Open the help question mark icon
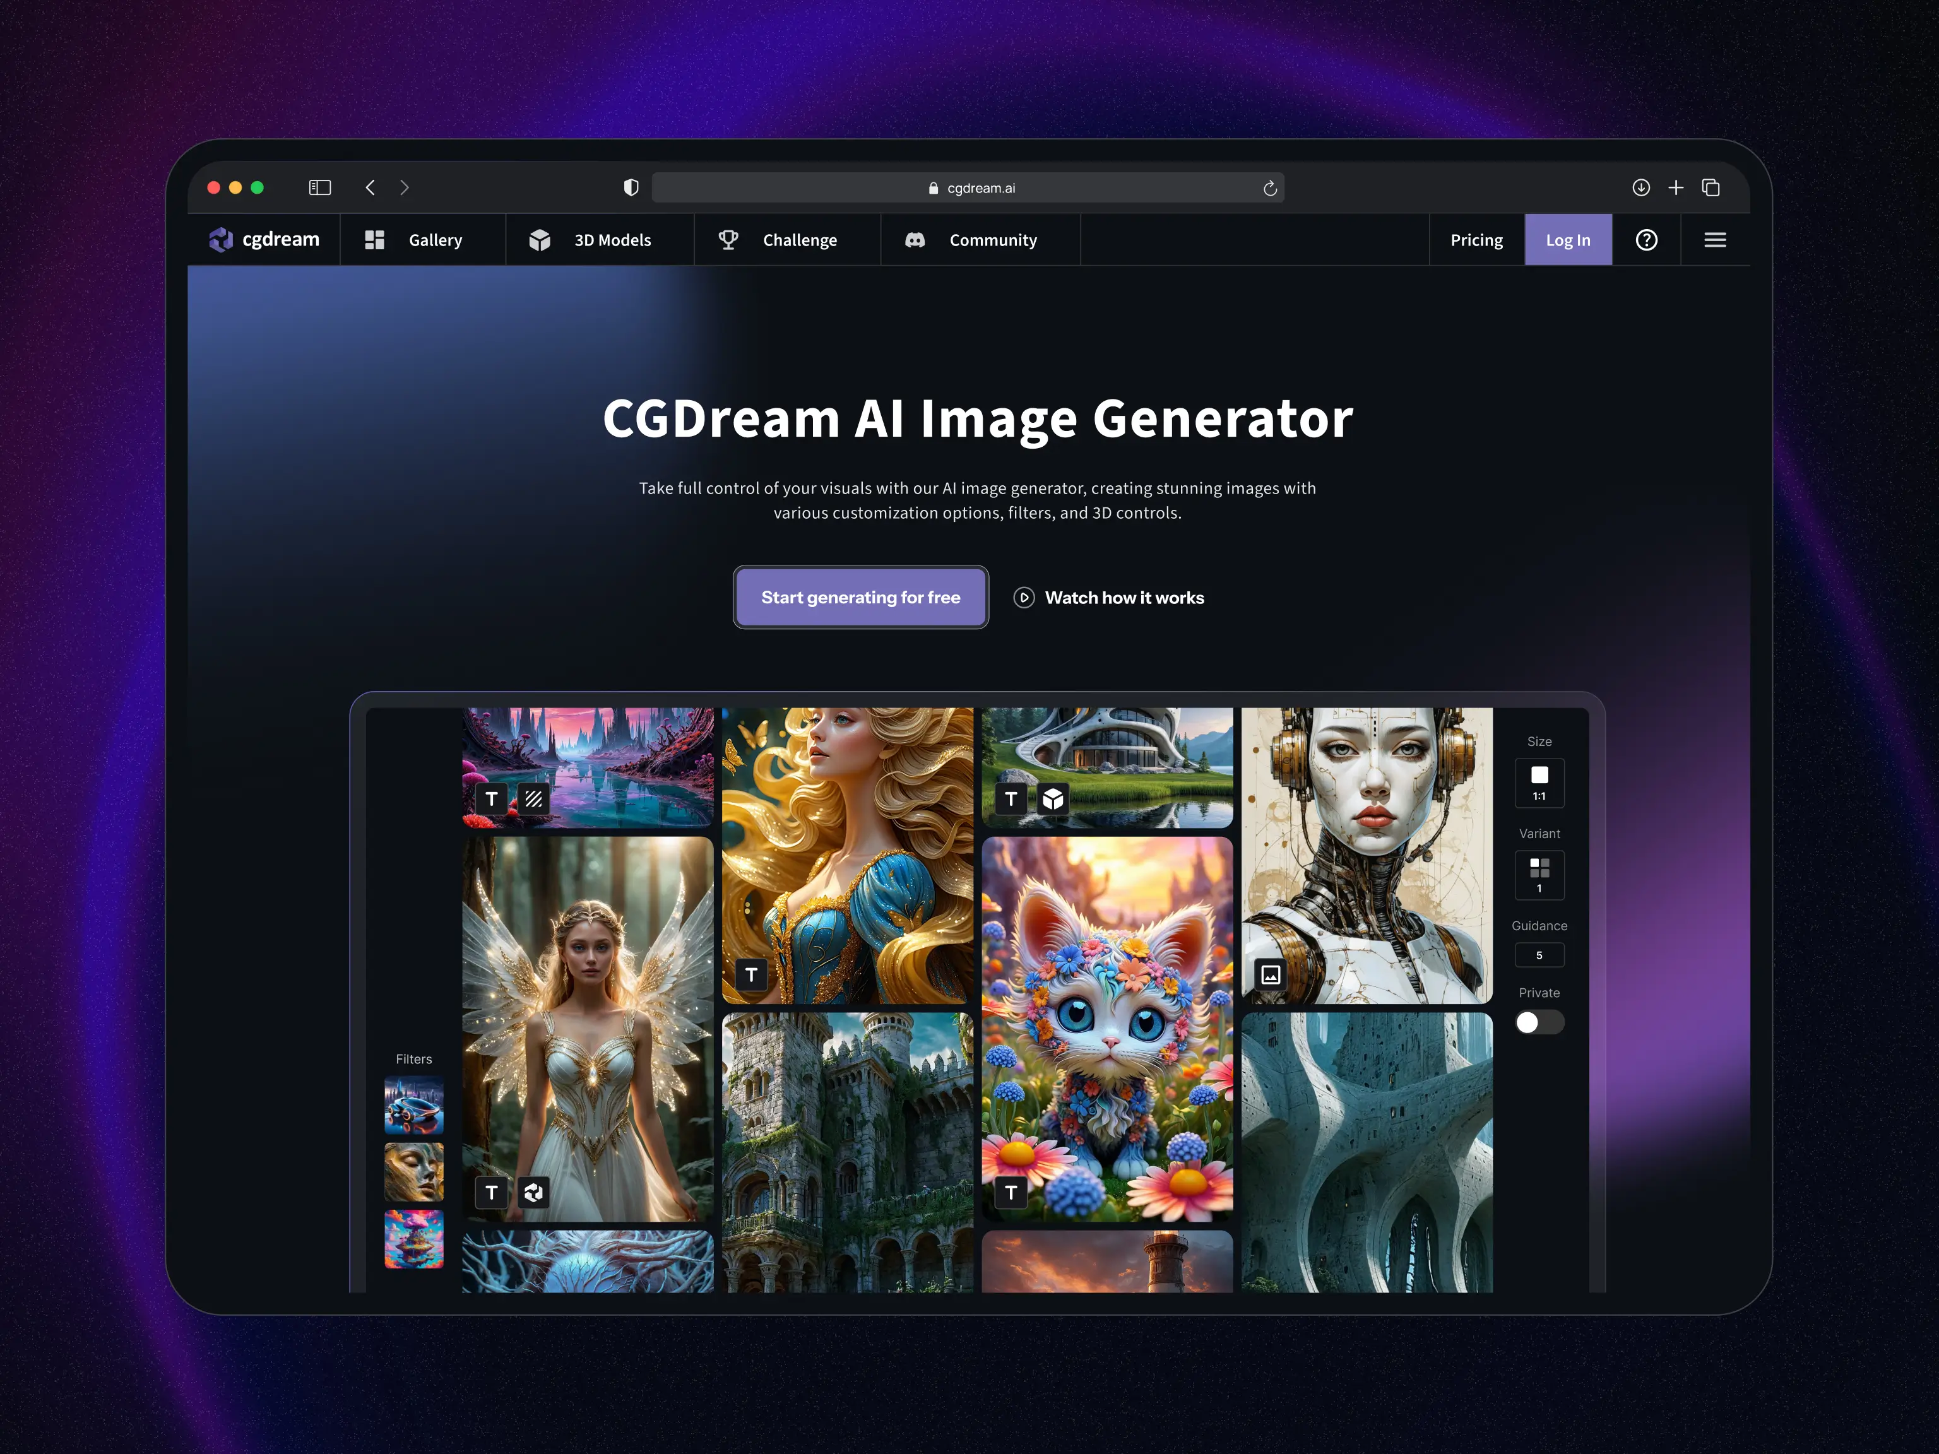This screenshot has width=1939, height=1454. [1646, 239]
